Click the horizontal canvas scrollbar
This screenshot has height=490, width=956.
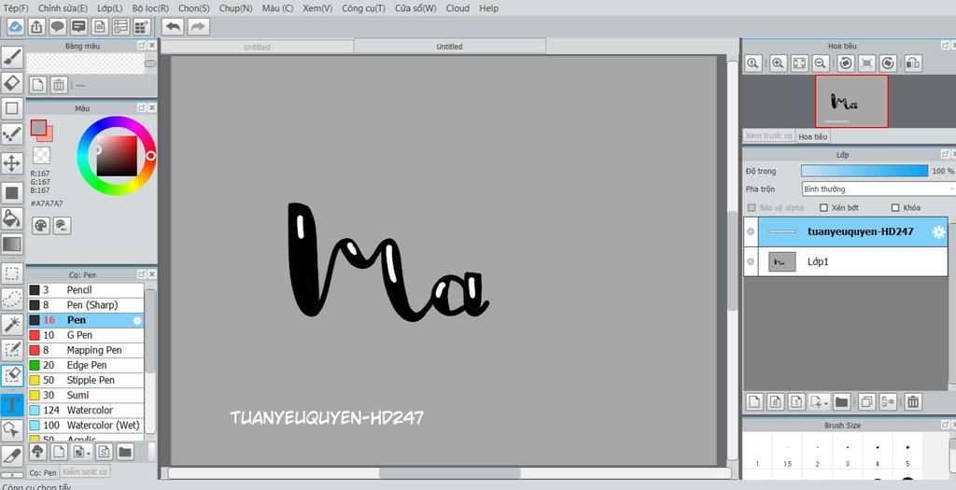[x=449, y=473]
